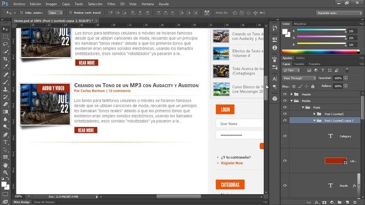Toggle Quick Mask mode
Viewport: 365px width, 205px height.
5,194
